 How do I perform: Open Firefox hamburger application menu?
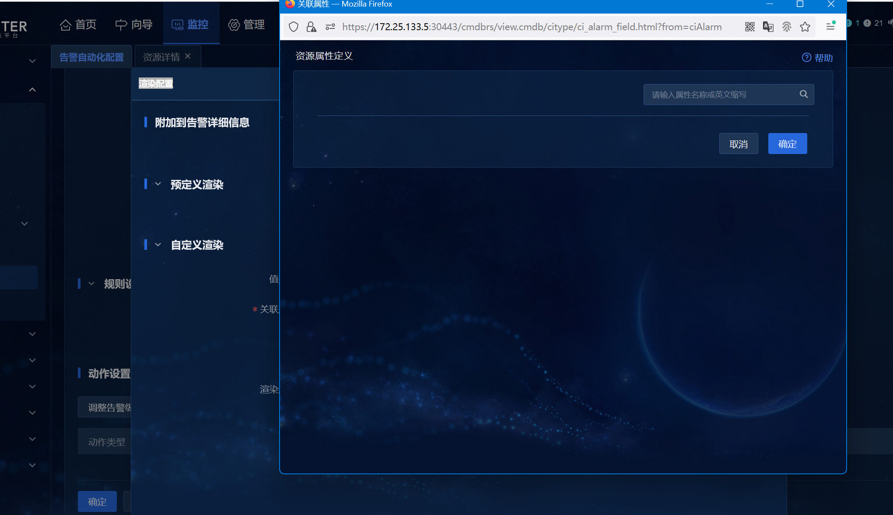pos(830,27)
